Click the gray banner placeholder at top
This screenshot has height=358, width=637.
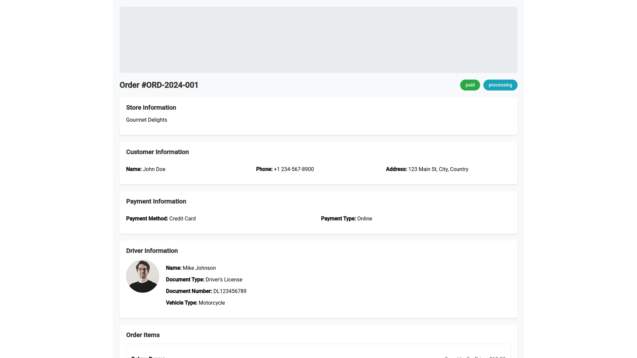pyautogui.click(x=318, y=40)
